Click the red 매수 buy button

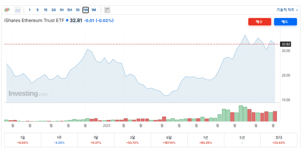(259, 22)
